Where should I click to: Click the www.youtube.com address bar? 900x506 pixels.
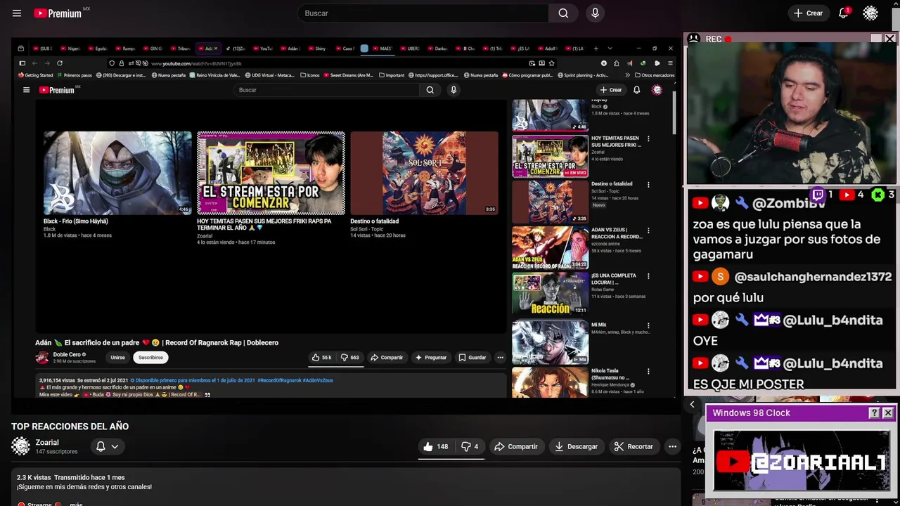pos(330,63)
